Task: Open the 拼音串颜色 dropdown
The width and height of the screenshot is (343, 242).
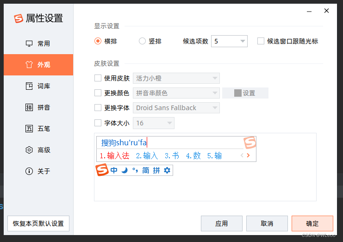Action: (x=176, y=93)
